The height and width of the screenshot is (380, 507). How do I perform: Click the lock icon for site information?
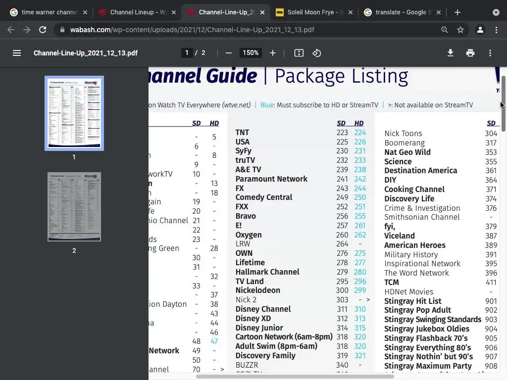tap(62, 30)
